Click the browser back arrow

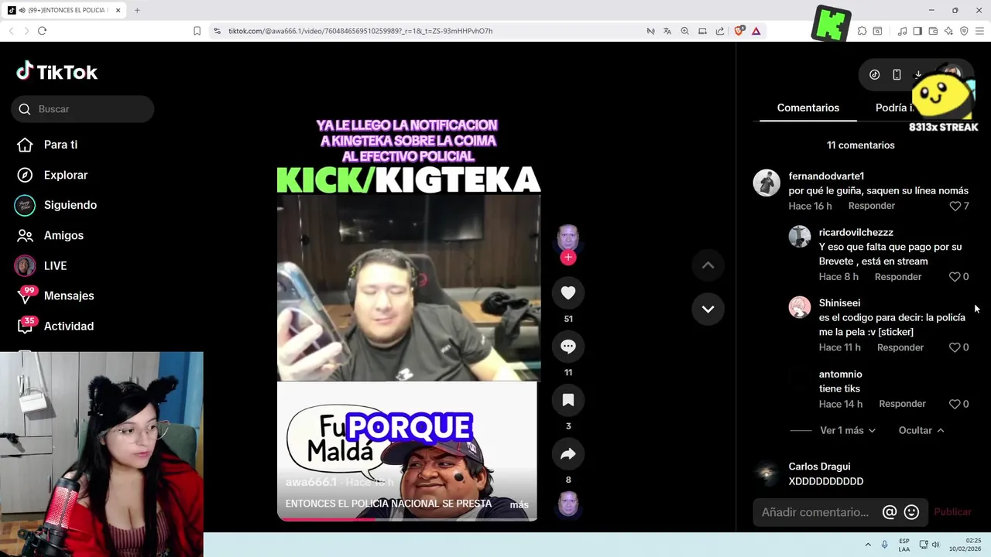[11, 31]
